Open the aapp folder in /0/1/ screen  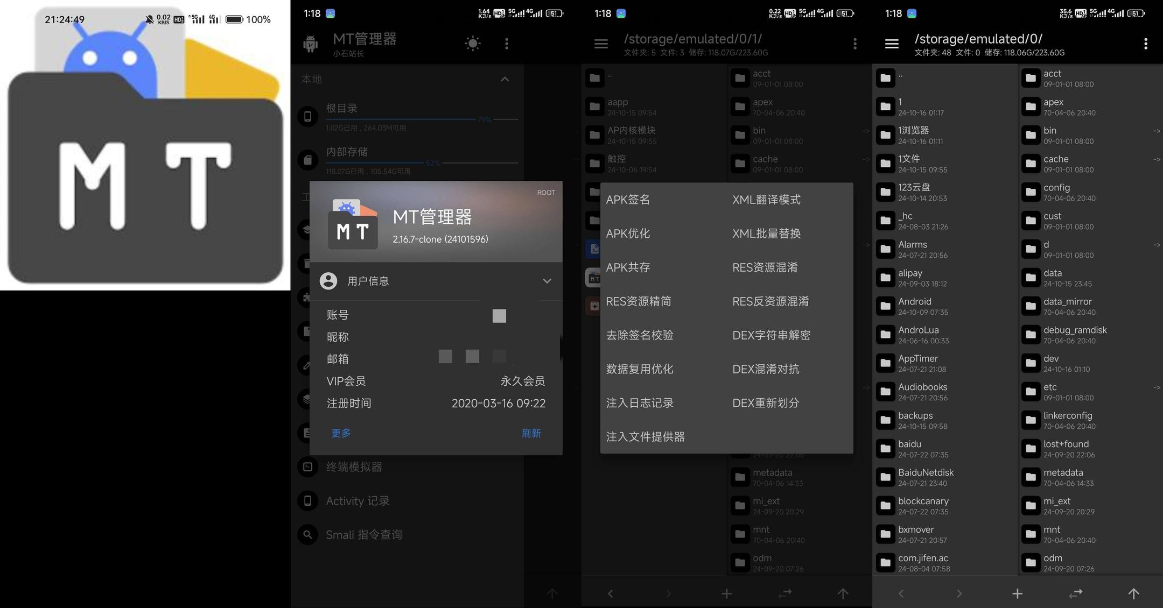(654, 107)
